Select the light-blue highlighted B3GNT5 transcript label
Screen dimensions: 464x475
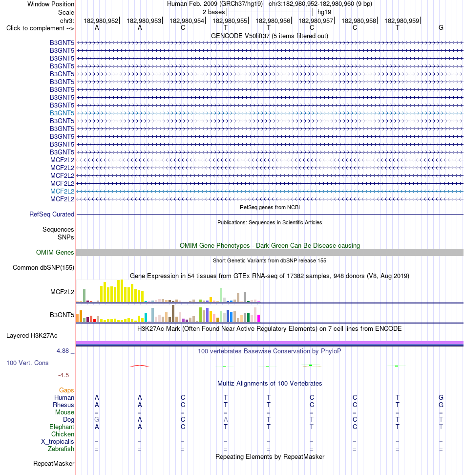click(x=62, y=113)
